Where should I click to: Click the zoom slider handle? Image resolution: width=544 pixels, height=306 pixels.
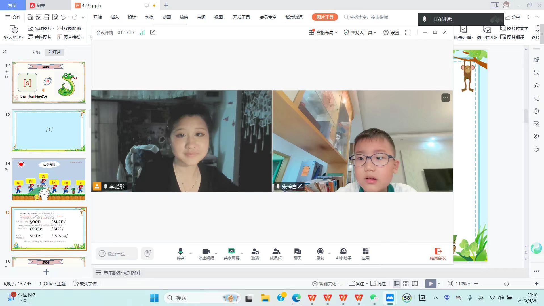pos(506,284)
